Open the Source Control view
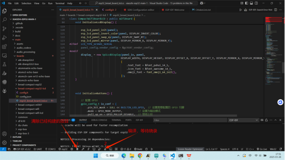The height and width of the screenshot is (160, 285). (x=5, y=28)
